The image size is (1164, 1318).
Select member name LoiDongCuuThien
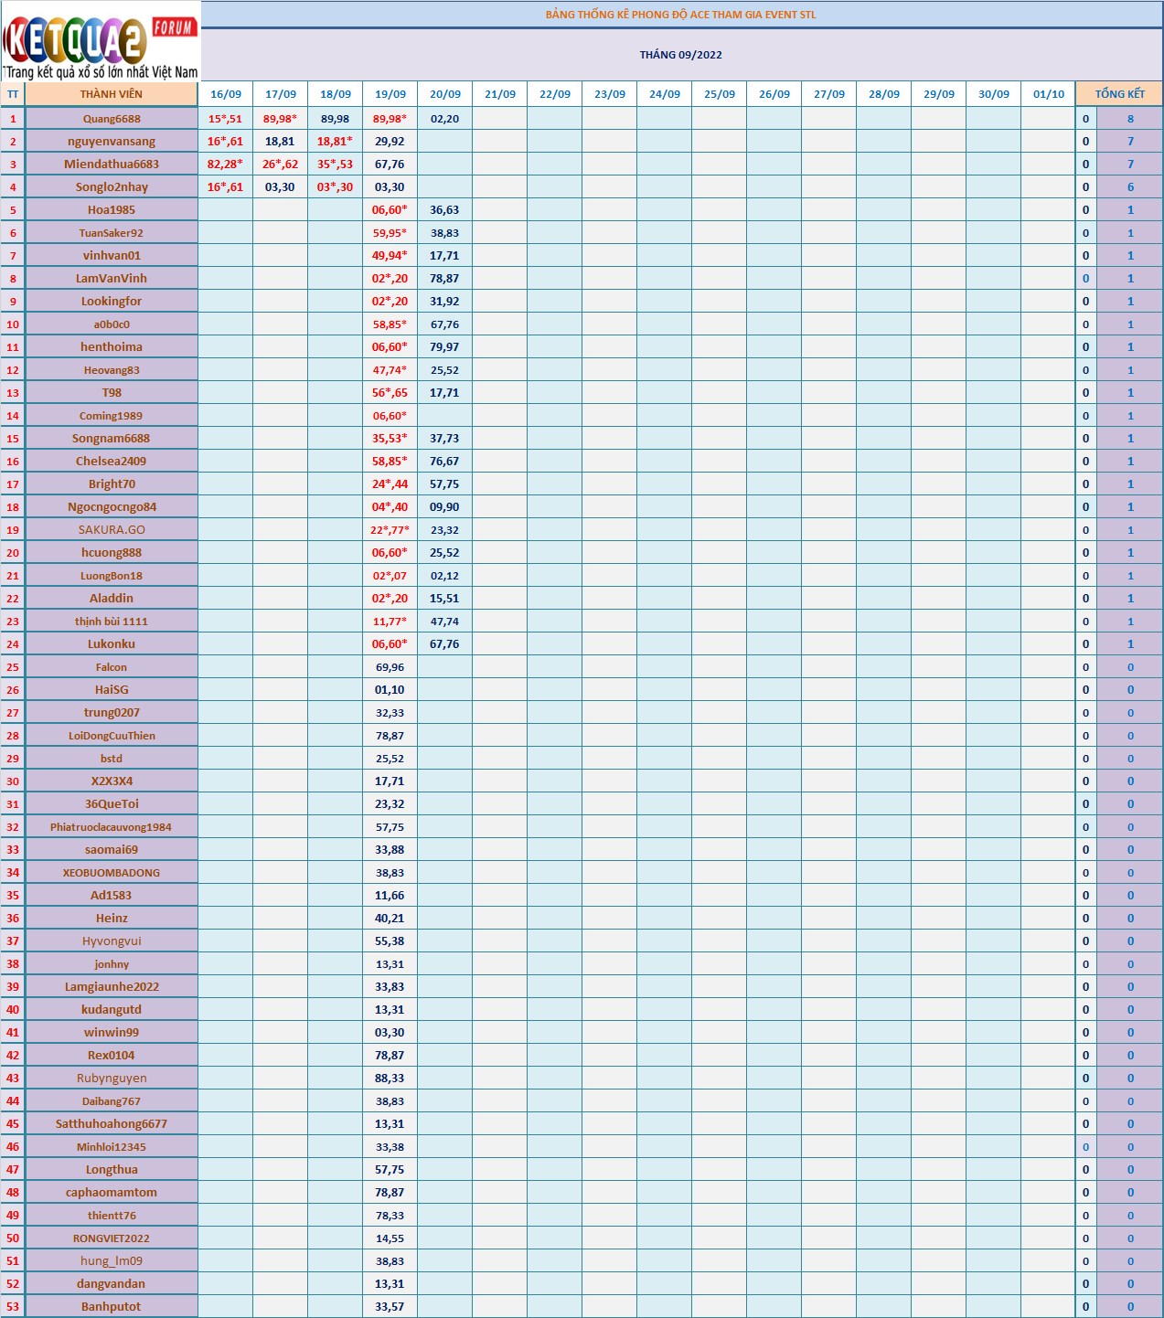pos(112,736)
